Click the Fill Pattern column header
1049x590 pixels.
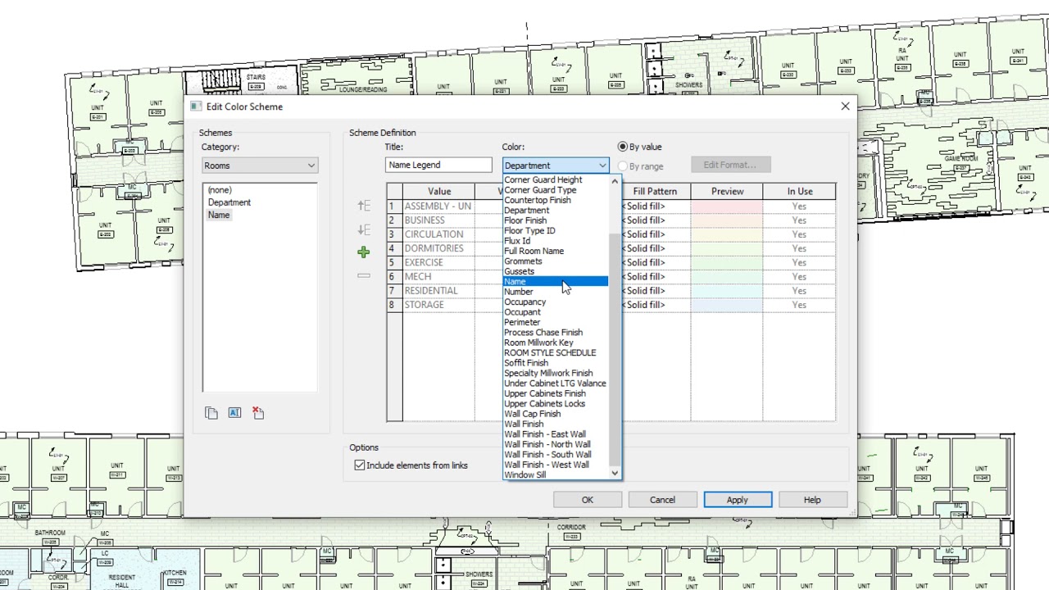pos(655,192)
